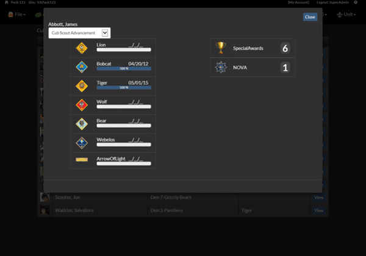Click the empty Wolf progress bar
The image size is (366, 256).
coord(124,107)
